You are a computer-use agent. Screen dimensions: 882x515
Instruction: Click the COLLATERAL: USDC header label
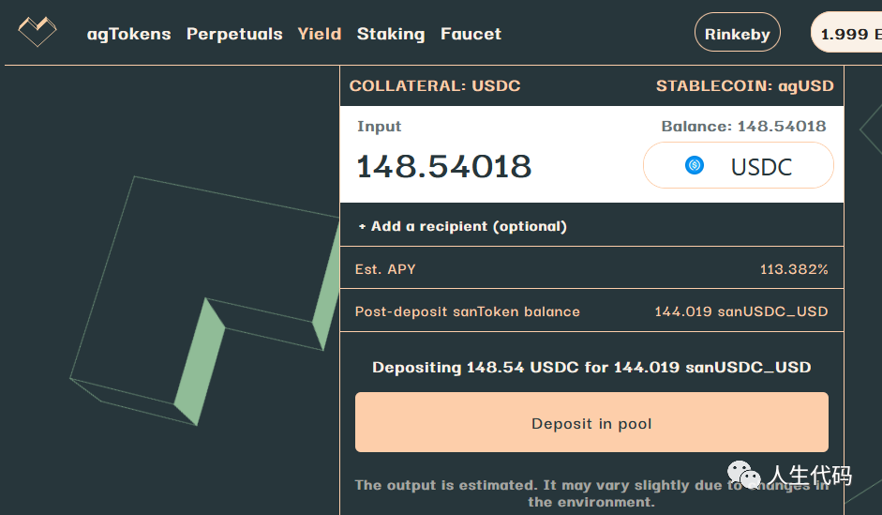[435, 86]
